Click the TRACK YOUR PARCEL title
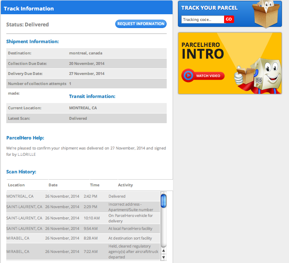289x263 pixels. [x=209, y=8]
